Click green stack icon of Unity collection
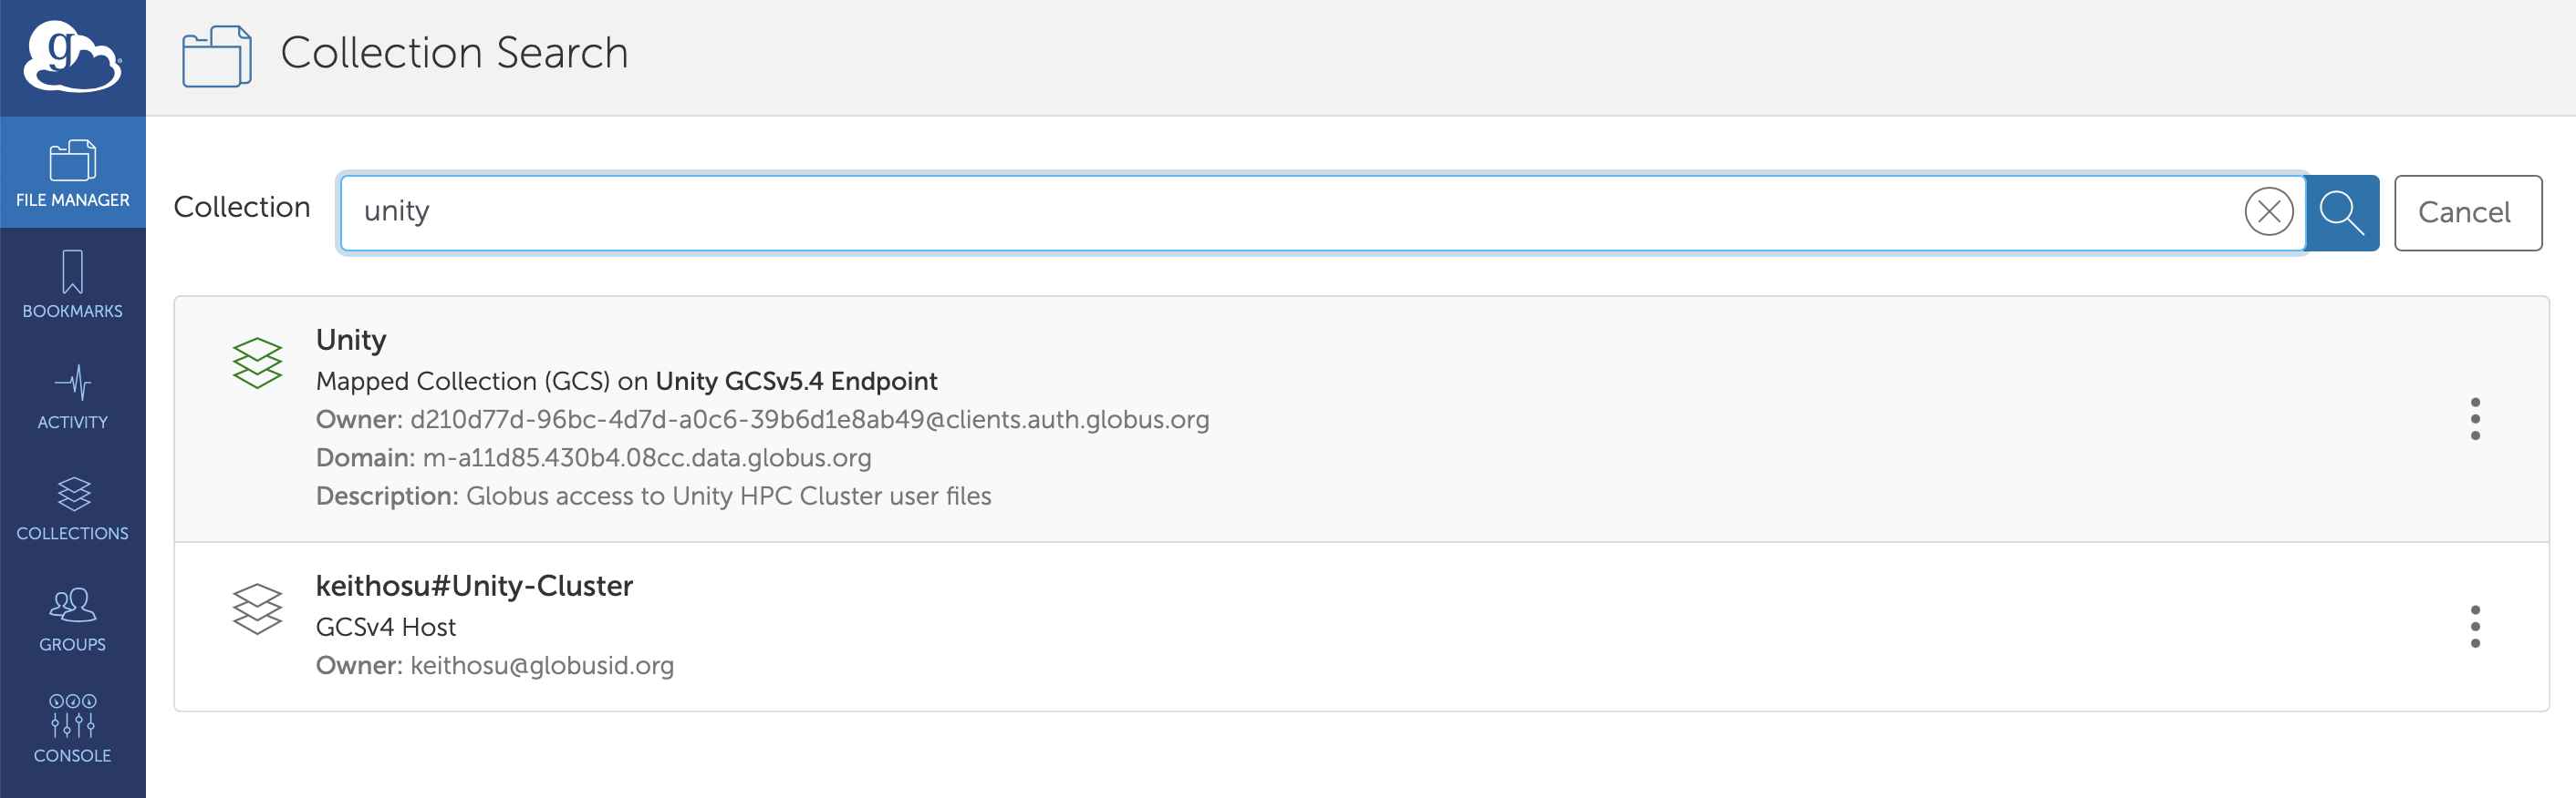Screen dimensions: 2576x798 257,363
